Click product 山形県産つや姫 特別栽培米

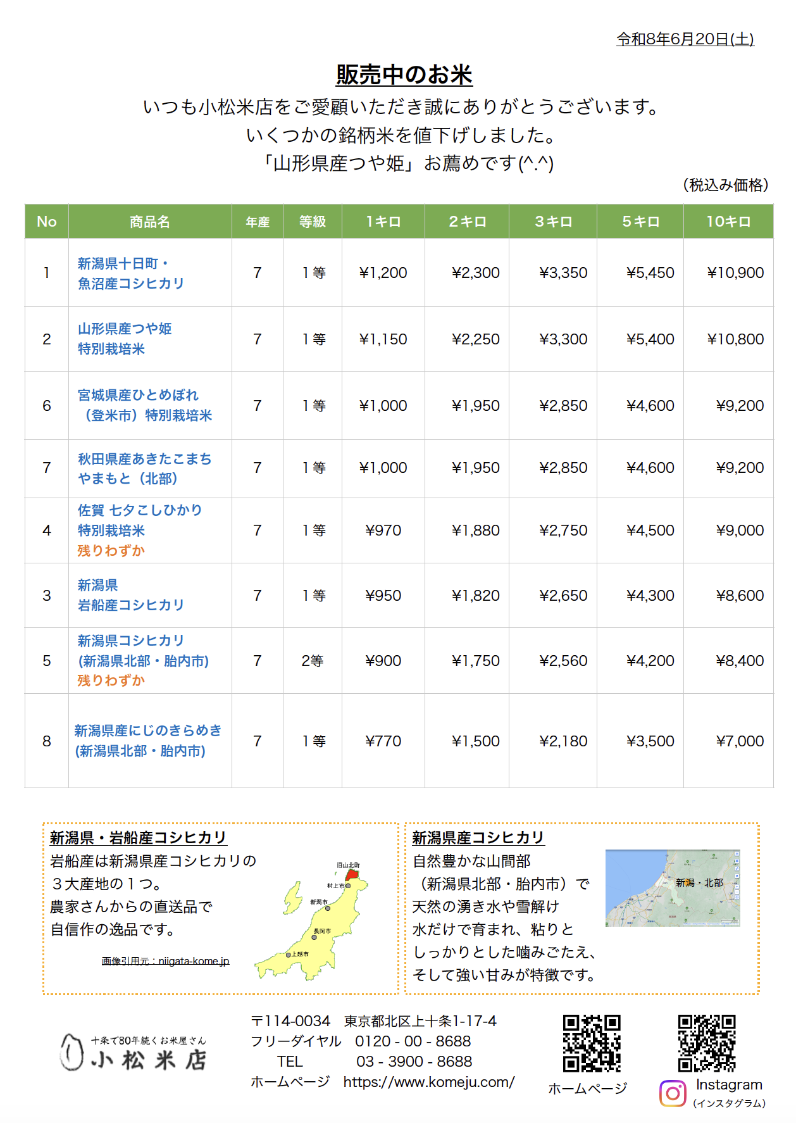click(x=125, y=339)
